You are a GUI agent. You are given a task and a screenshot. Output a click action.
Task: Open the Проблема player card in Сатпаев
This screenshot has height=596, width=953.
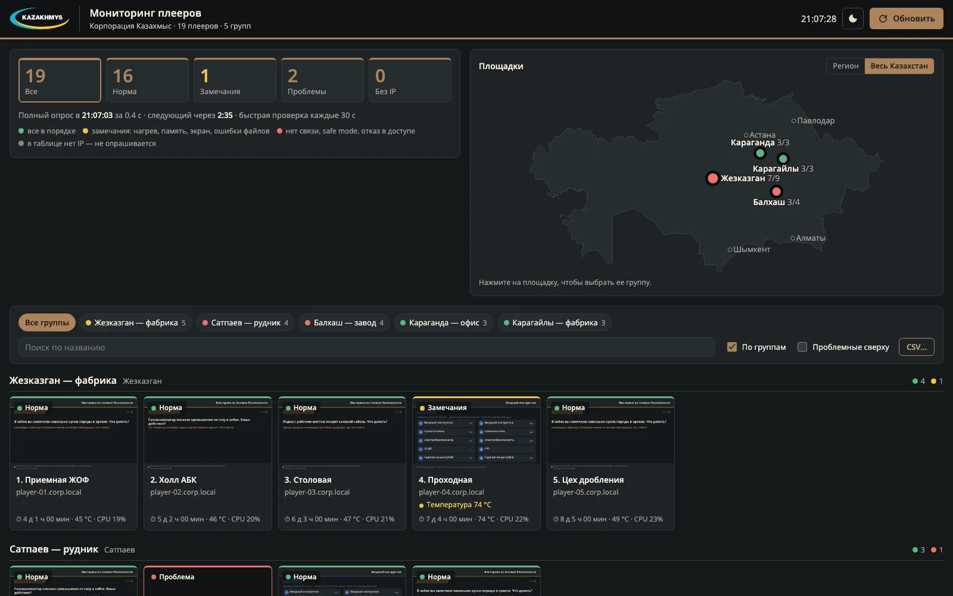click(x=208, y=581)
